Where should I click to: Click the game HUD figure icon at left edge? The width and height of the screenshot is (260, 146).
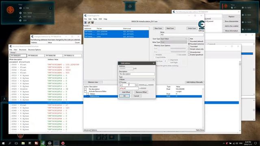(x=4, y=99)
